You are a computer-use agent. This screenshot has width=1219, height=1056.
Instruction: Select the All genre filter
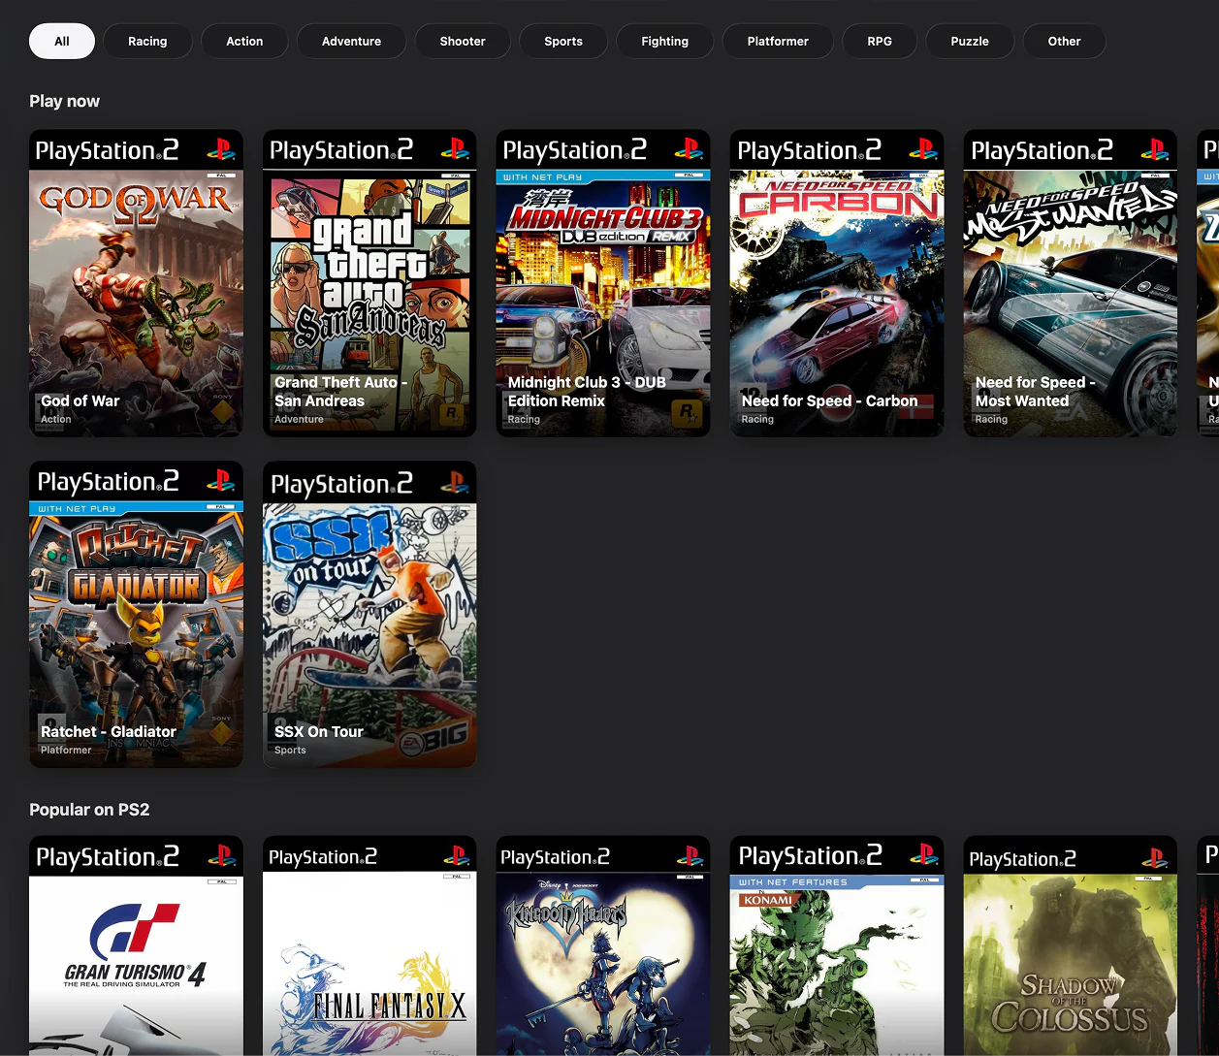click(62, 41)
